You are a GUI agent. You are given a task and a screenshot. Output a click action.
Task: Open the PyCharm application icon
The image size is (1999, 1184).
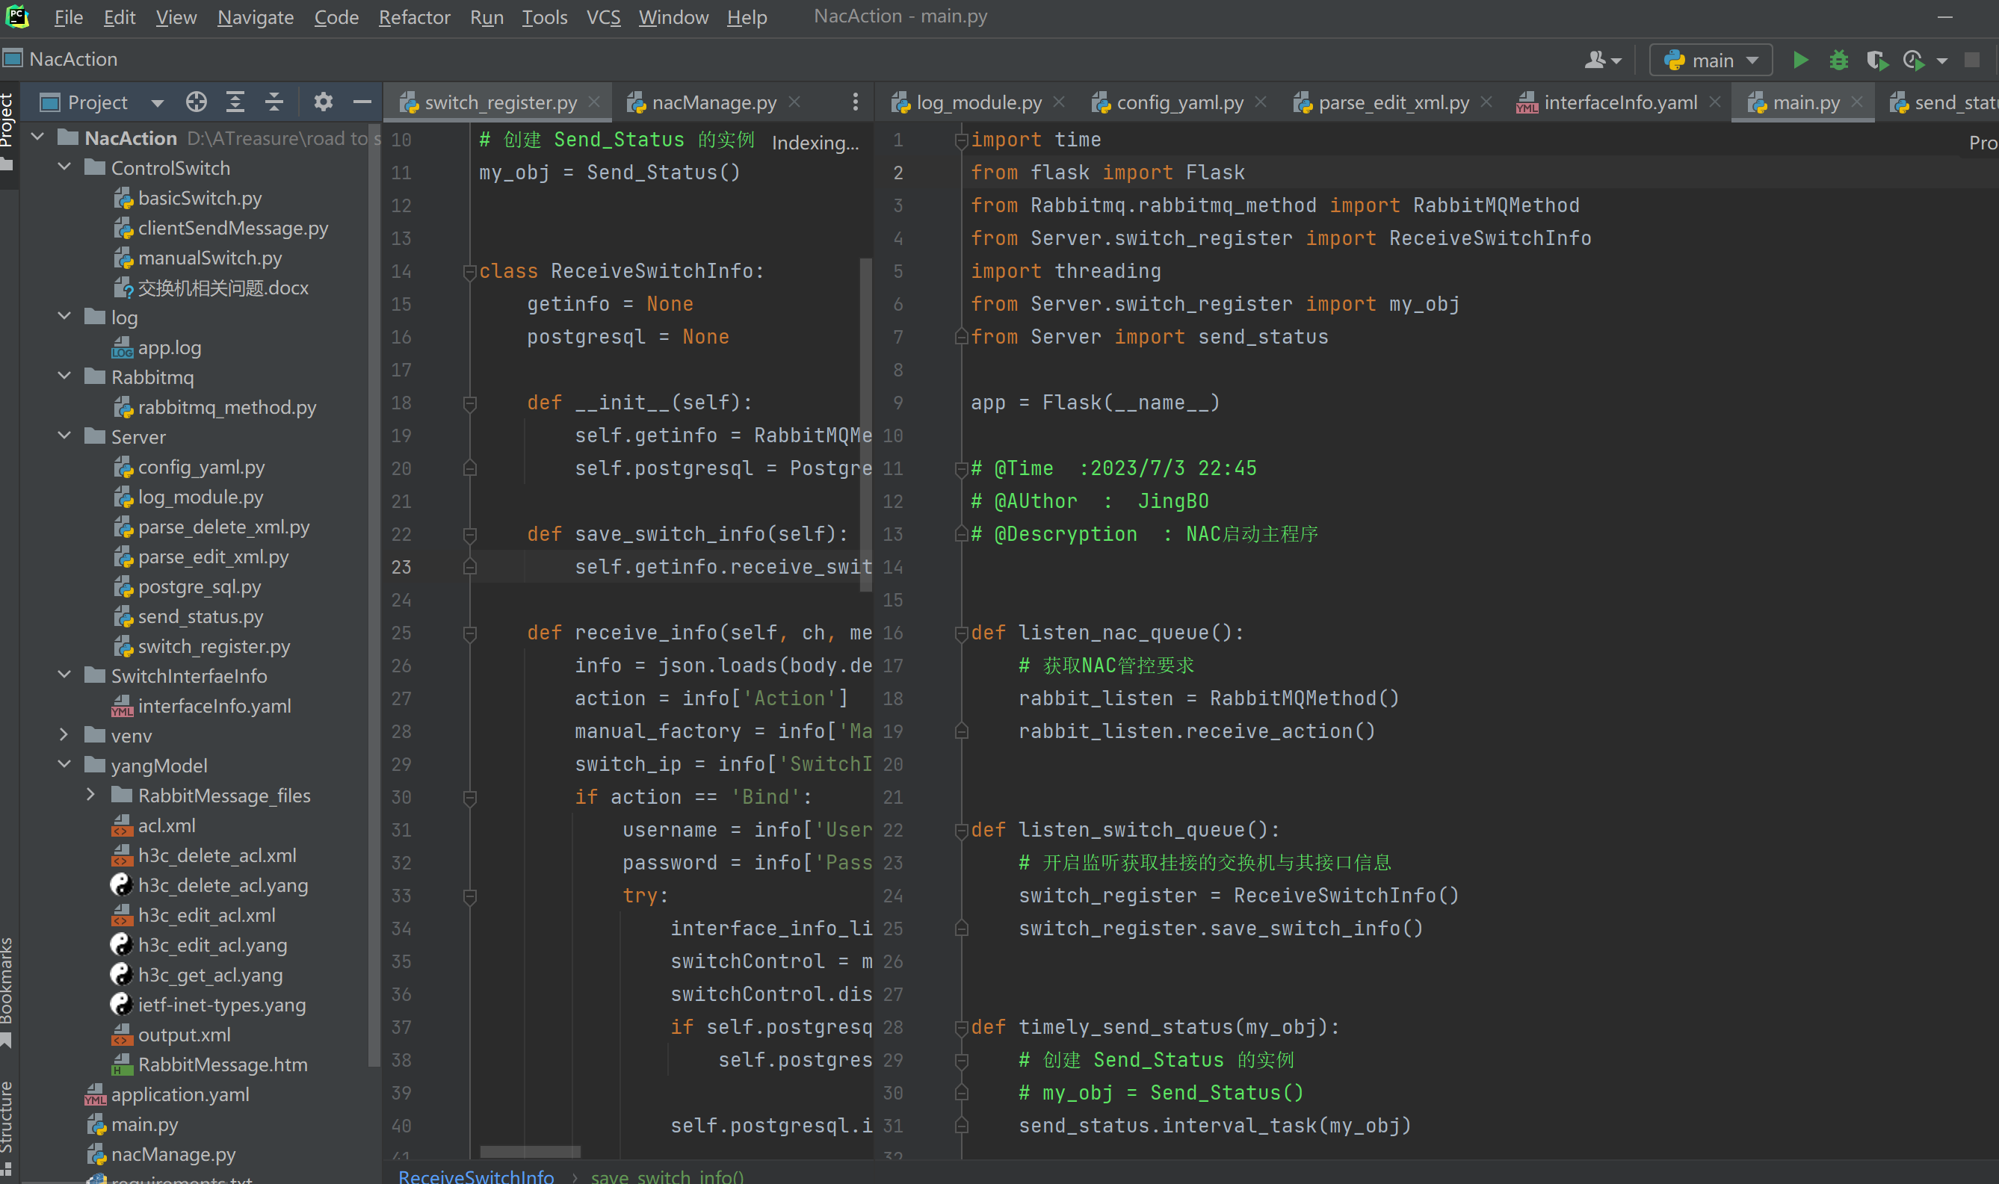tap(17, 16)
